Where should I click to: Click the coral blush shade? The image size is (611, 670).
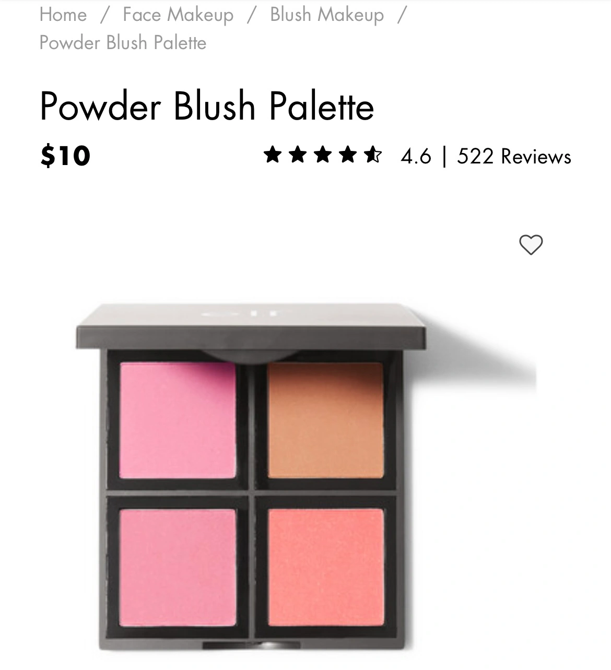coord(326,568)
